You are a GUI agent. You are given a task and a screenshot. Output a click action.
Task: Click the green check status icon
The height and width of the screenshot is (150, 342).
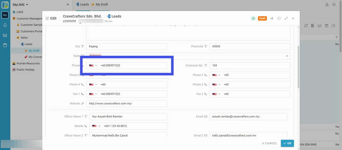coord(253,18)
